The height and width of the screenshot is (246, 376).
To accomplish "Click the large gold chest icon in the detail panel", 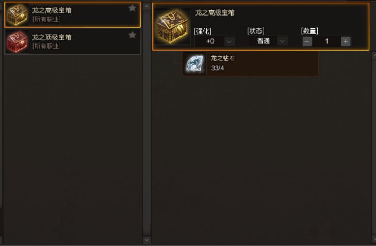I will (x=172, y=27).
